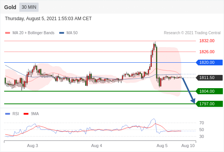Image resolution: width=224 pixels, height=152 pixels.
Task: Click the Aug 10 date axis label
Action: (x=188, y=146)
